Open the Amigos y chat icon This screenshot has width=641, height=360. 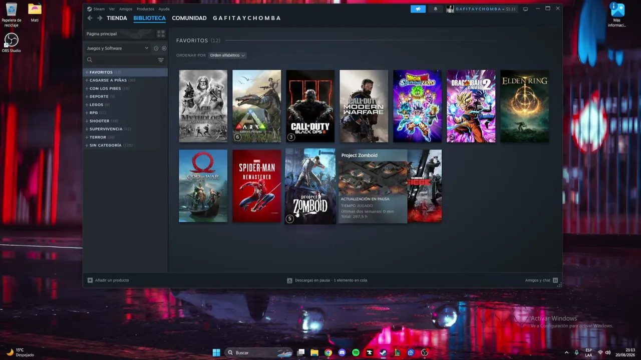[555, 280]
